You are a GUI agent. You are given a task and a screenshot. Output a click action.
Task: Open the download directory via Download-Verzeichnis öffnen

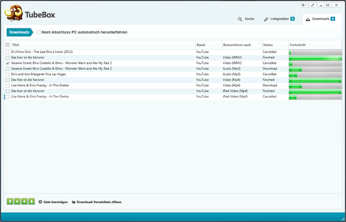(97, 202)
